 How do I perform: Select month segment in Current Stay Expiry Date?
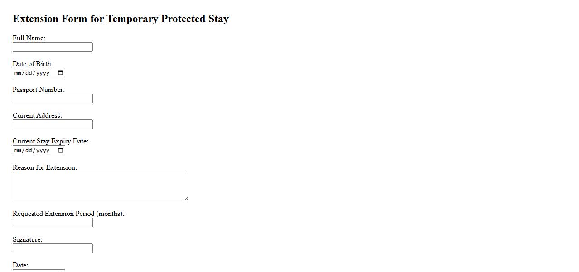(18, 150)
